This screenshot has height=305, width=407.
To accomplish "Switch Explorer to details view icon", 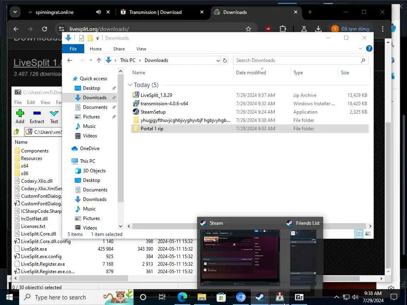I will [x=359, y=234].
